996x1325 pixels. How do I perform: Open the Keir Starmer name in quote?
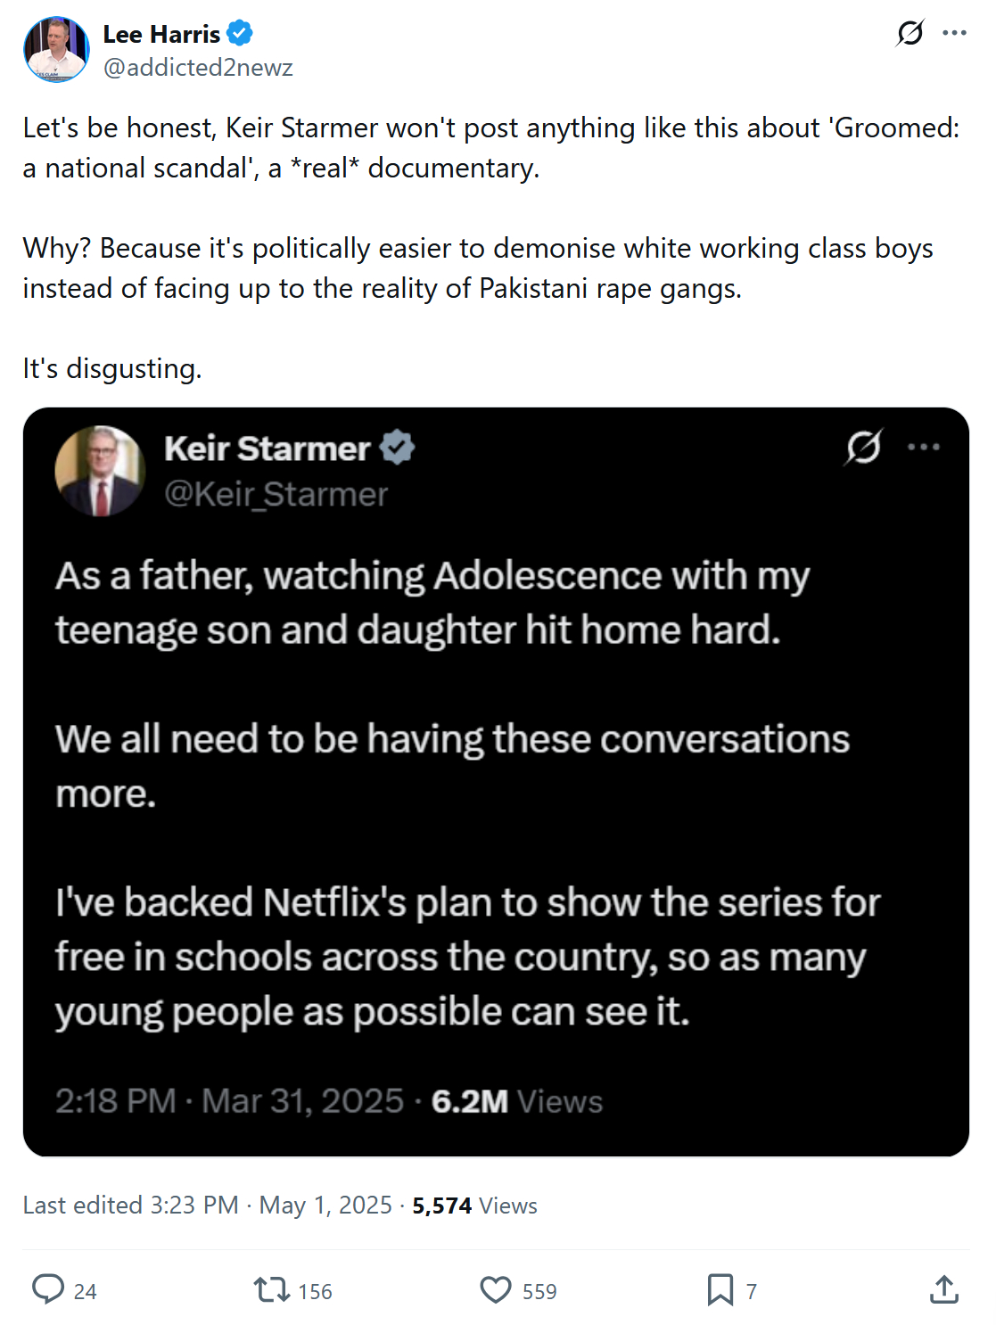pyautogui.click(x=267, y=449)
